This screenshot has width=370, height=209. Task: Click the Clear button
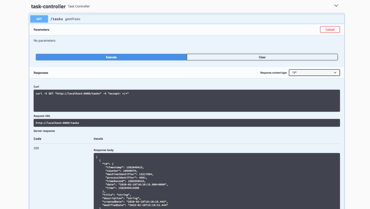262,57
